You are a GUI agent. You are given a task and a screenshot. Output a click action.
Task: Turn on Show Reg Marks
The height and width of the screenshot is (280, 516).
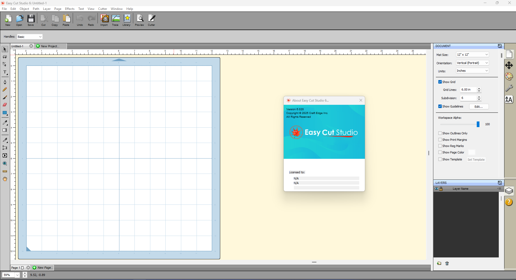click(440, 146)
